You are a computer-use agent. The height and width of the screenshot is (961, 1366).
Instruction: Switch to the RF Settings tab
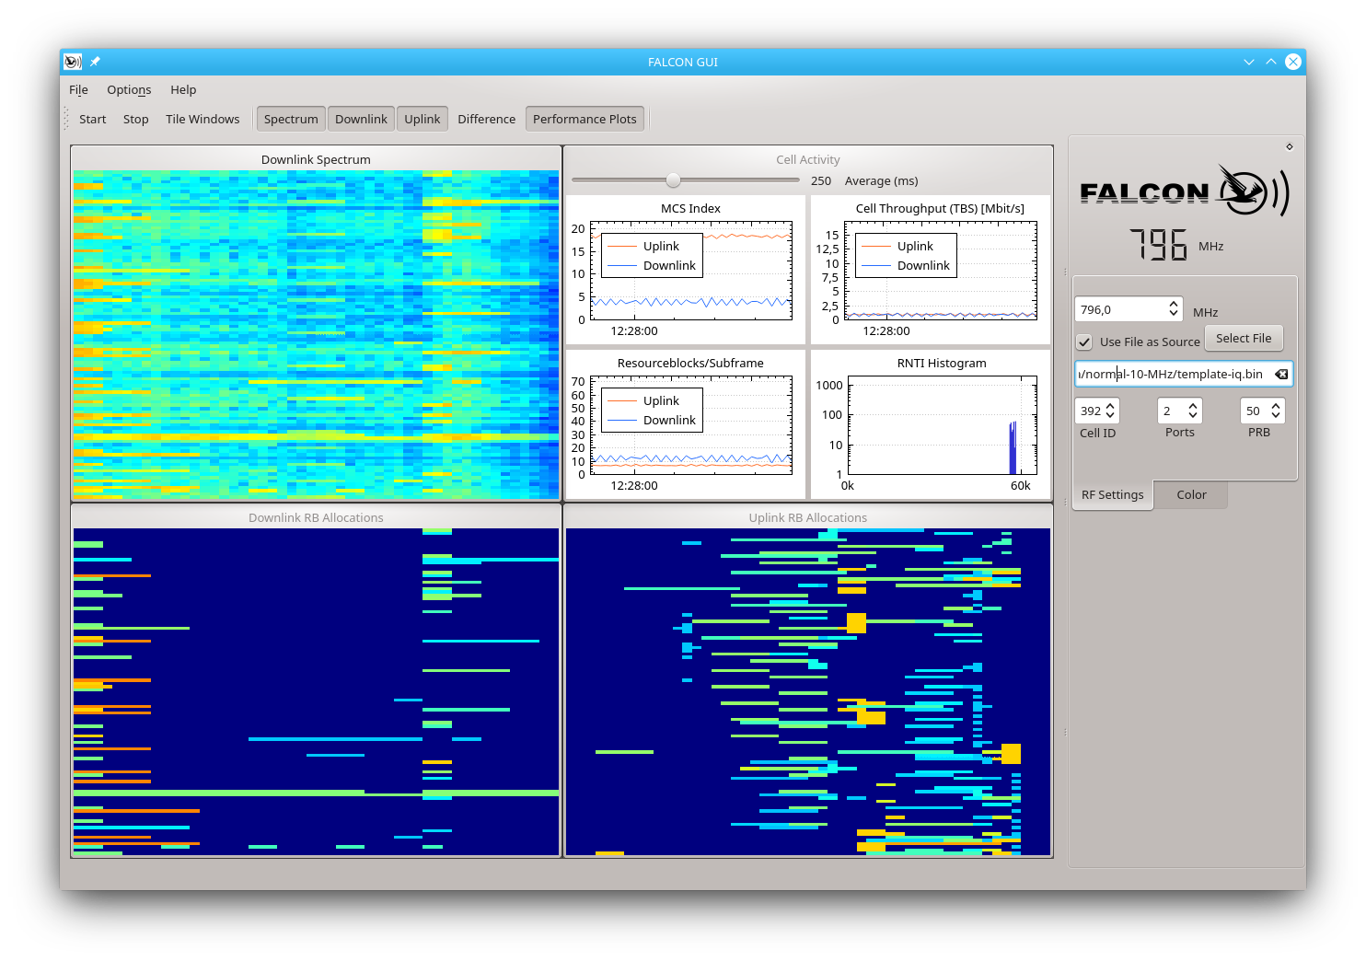[x=1112, y=494]
